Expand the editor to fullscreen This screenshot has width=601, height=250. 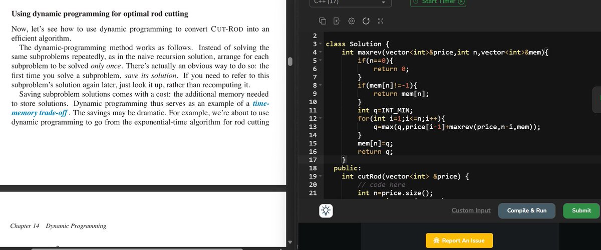380,21
